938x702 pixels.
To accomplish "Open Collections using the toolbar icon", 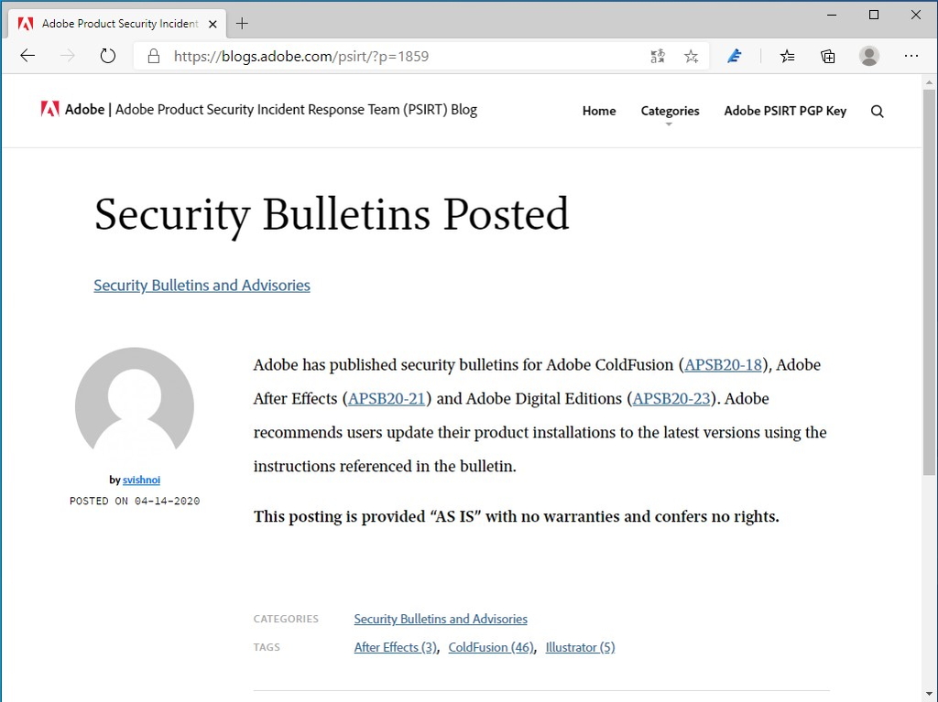I will [828, 56].
